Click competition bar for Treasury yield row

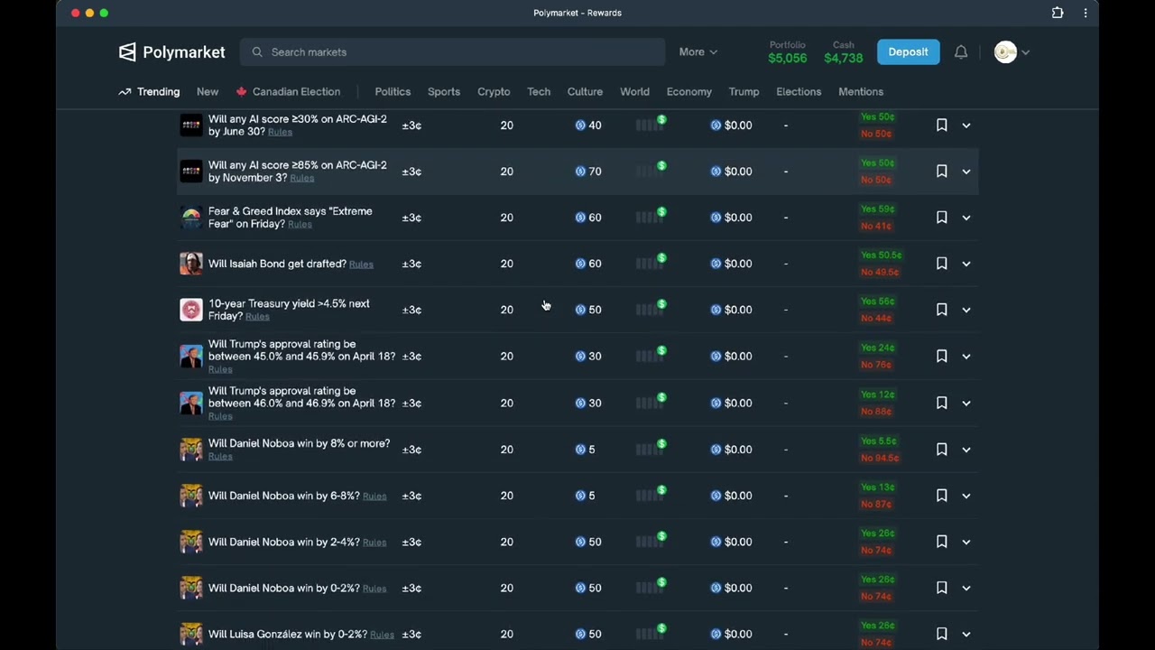coord(651,309)
